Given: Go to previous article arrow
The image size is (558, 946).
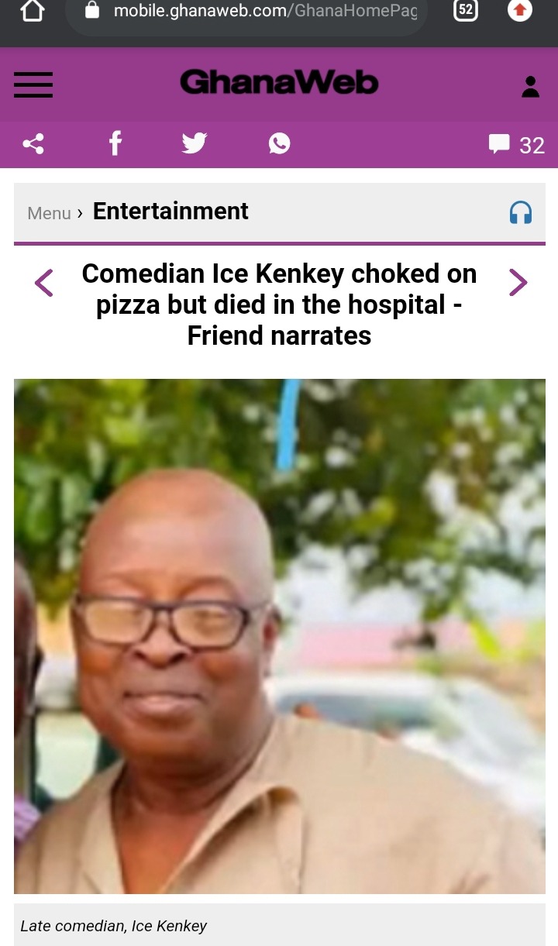Looking at the screenshot, I should click(x=44, y=283).
